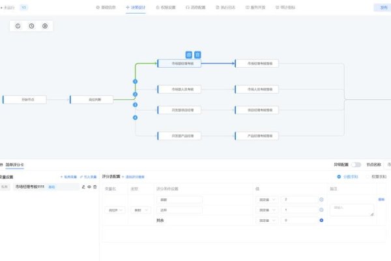391x261 pixels.
Task: Open value-type dropdown in the 其余 row
Action: pyautogui.click(x=267, y=221)
